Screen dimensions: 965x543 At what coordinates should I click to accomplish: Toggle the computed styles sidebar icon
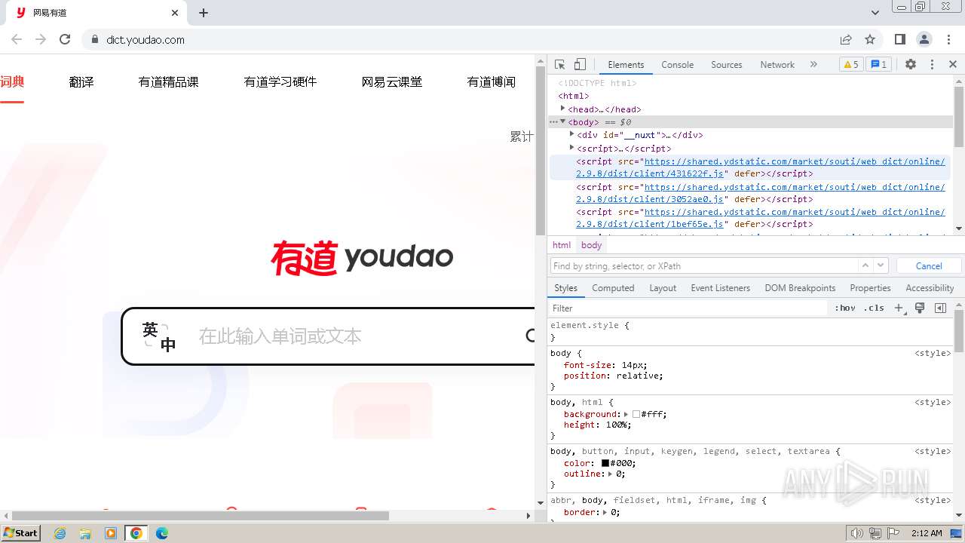coord(940,308)
